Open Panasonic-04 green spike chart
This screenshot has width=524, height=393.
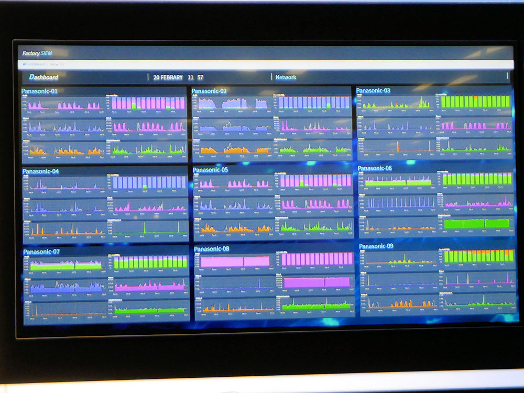pos(148,229)
